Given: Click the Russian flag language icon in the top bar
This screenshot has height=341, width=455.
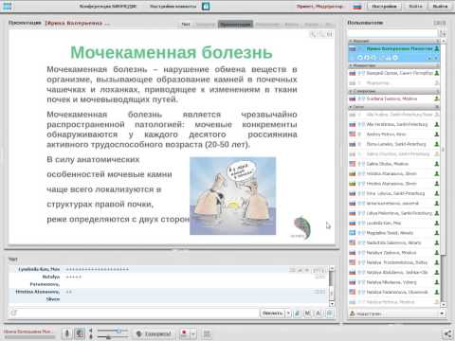Looking at the screenshot, I should (x=357, y=7).
